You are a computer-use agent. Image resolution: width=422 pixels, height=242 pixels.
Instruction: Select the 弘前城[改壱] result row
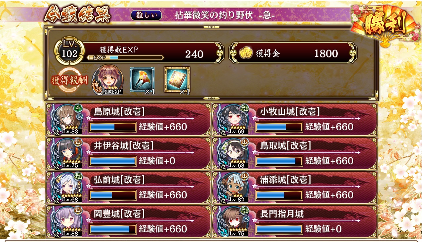click(129, 187)
